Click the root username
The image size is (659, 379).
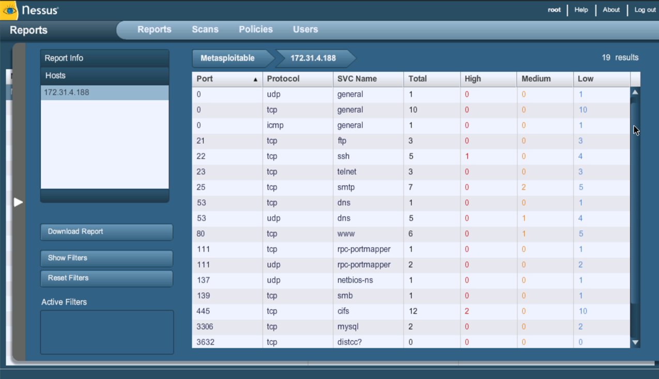coord(554,10)
